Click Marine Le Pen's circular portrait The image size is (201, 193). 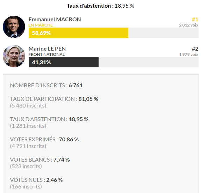point(14,56)
